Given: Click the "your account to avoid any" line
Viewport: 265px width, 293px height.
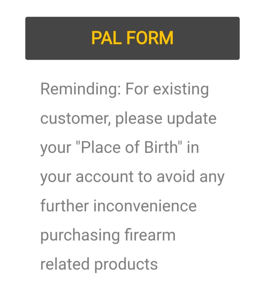Looking at the screenshot, I should (x=132, y=177).
